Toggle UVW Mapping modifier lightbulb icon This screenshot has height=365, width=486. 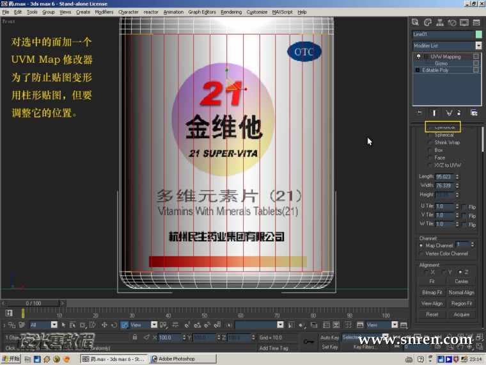[x=418, y=56]
